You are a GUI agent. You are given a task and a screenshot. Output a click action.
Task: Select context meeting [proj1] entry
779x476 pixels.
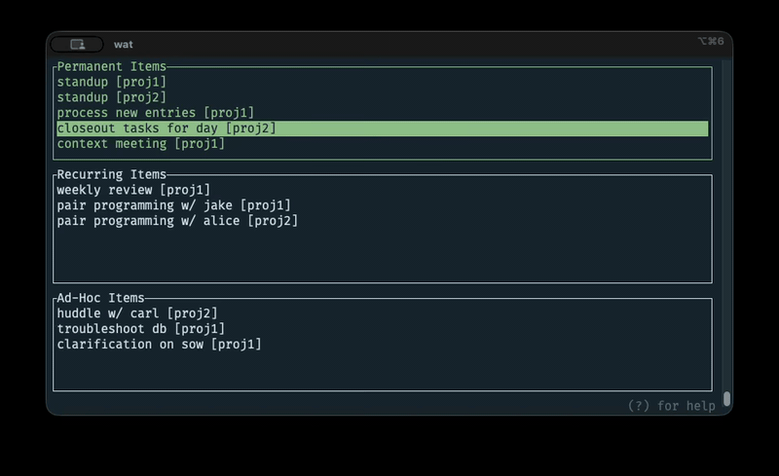(140, 144)
